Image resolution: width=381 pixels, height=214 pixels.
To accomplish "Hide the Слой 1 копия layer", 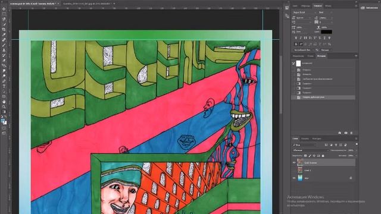I will (x=294, y=163).
